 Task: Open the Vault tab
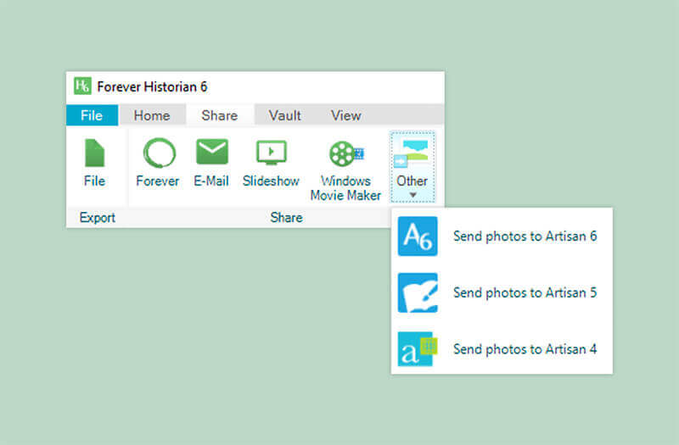coord(285,115)
